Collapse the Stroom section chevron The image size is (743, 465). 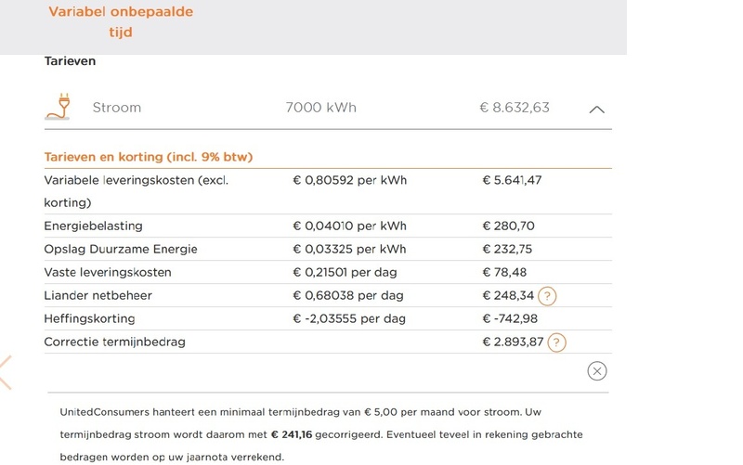tap(597, 109)
